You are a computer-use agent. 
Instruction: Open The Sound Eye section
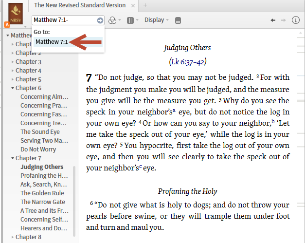[x=40, y=132]
